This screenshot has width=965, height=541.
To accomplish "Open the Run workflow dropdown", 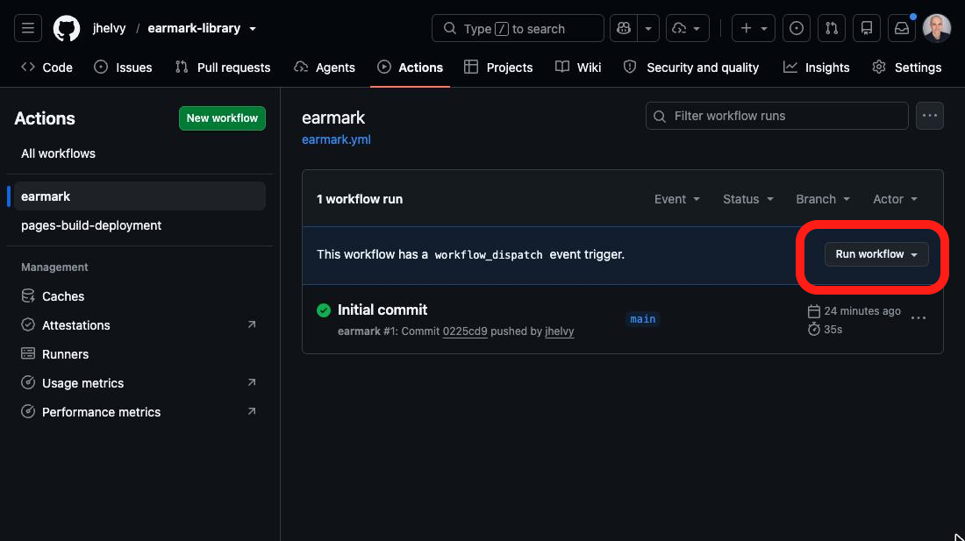I will pyautogui.click(x=876, y=254).
